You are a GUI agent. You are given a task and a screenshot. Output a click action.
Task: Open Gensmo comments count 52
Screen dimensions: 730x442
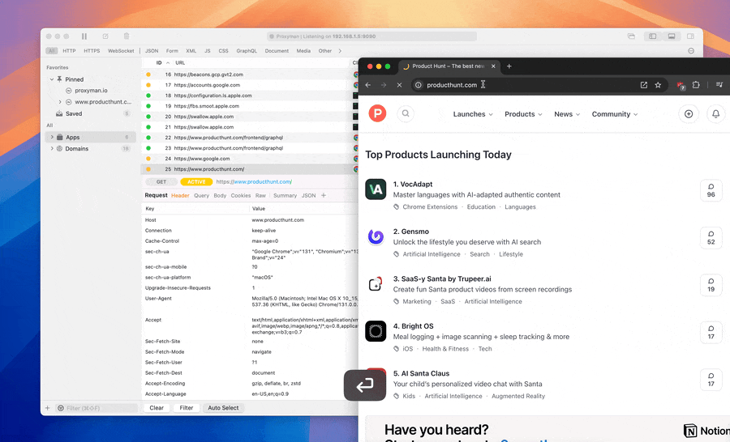click(711, 238)
